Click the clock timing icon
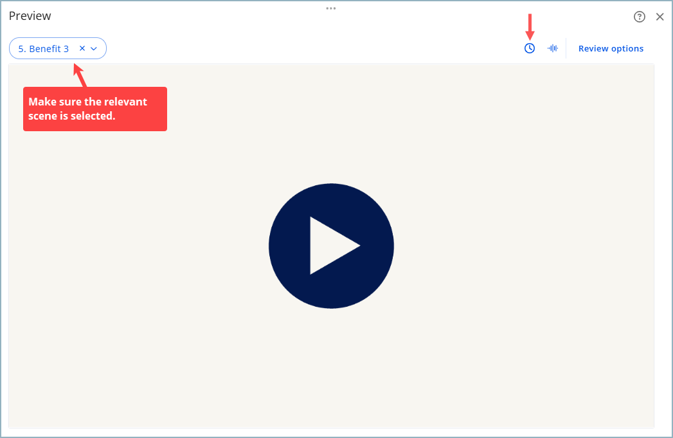 (x=530, y=48)
